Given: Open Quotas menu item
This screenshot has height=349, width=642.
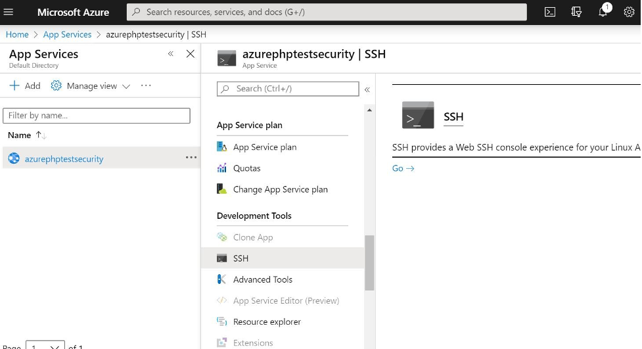Looking at the screenshot, I should click(x=247, y=168).
